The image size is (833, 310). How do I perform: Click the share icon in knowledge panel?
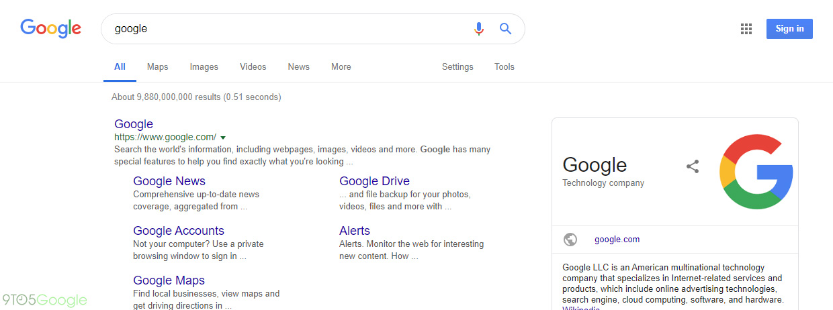(x=693, y=166)
